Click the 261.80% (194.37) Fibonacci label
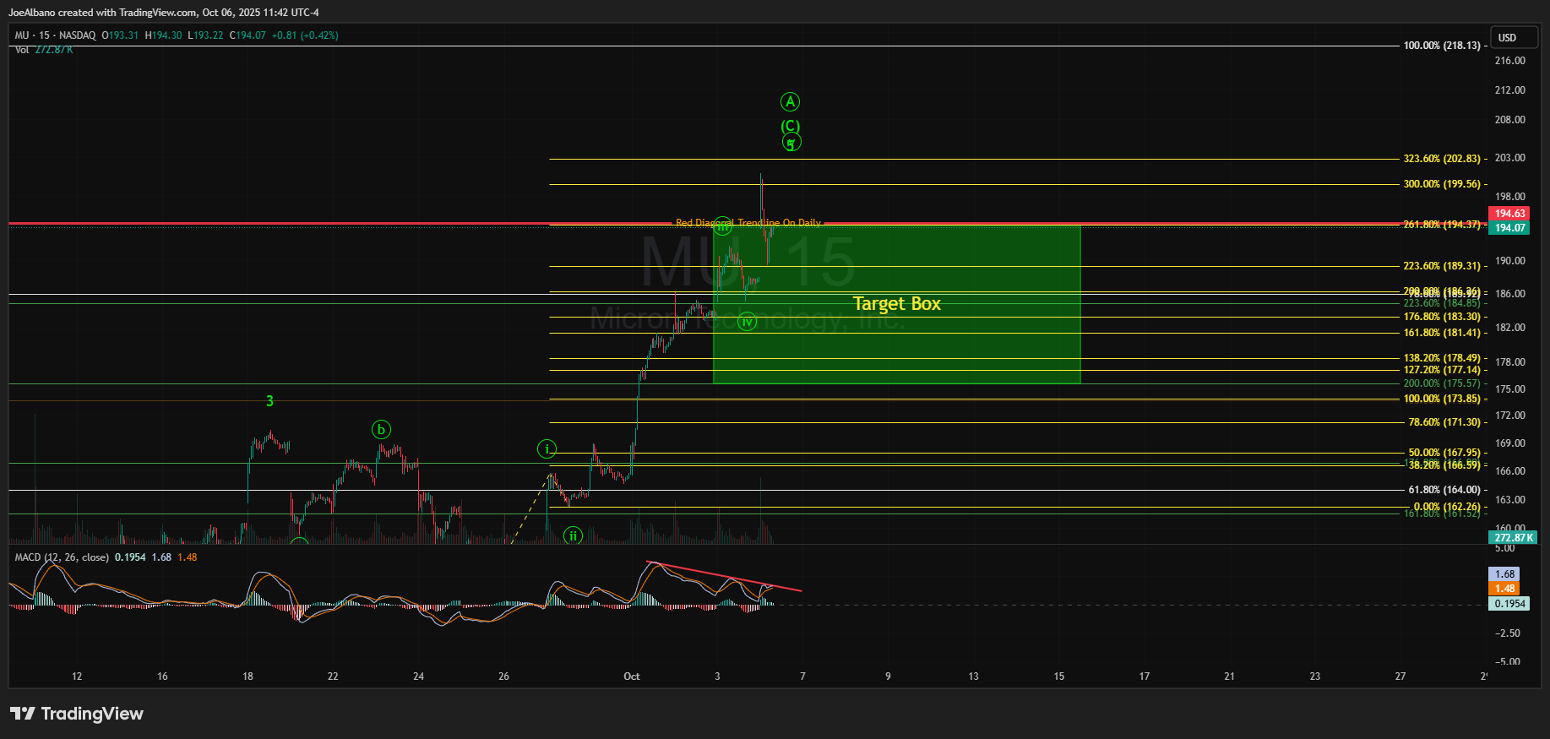Screen dimensions: 1550x739 coord(1442,225)
